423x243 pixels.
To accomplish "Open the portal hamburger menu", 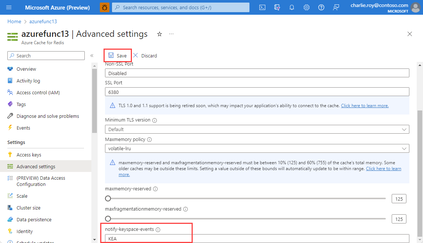I will click(9, 7).
